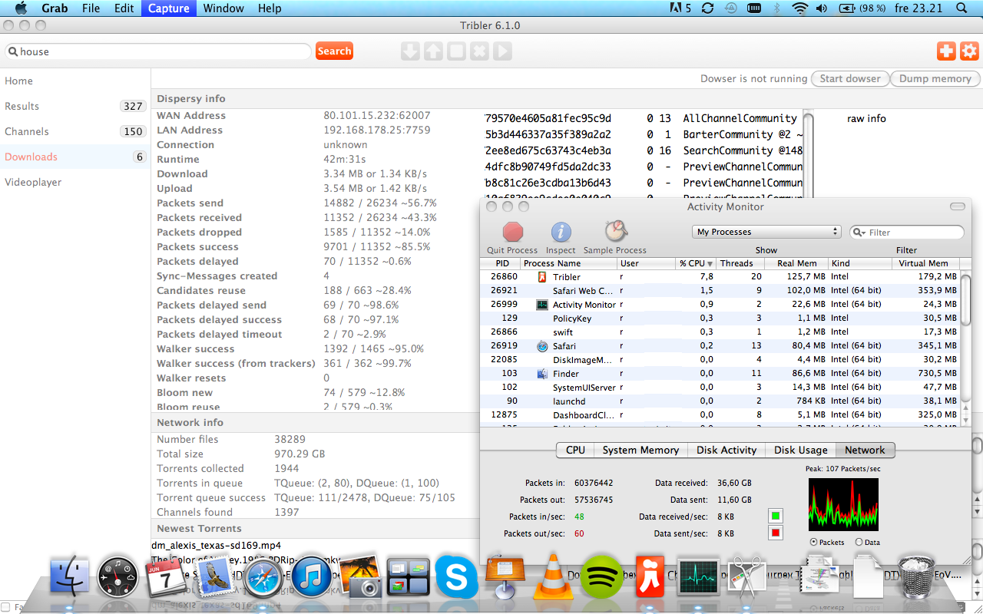This screenshot has width=983, height=614.
Task: Sort by the Virtual Mem column header
Action: 927,263
